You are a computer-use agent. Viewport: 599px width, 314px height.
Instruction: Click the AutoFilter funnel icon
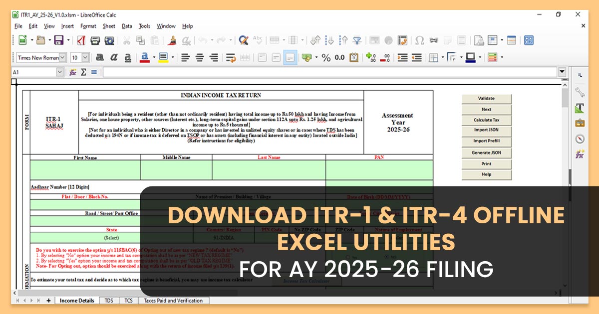pos(357,40)
